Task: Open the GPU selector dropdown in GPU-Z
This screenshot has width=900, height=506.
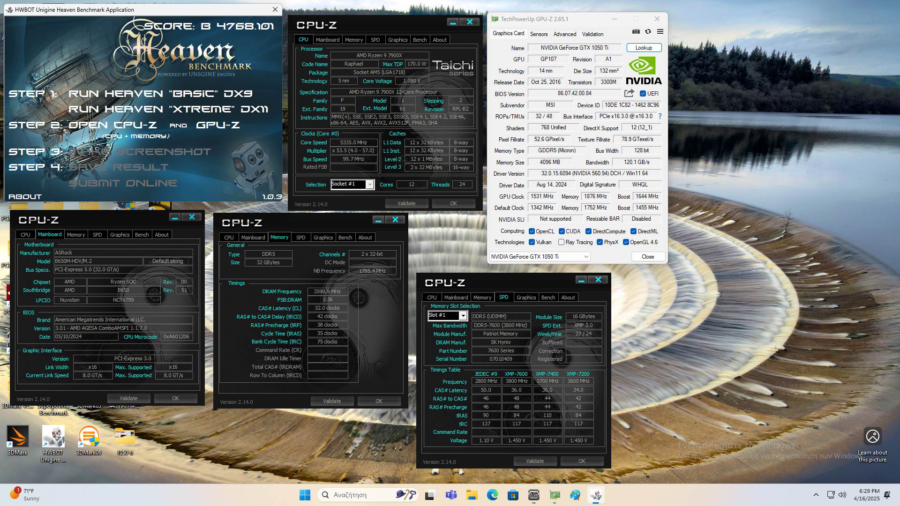Action: 540,257
